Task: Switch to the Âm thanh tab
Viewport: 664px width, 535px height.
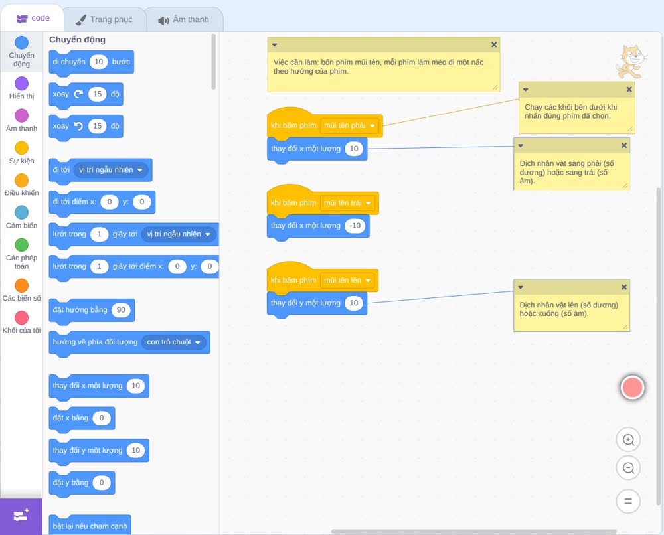Action: [184, 19]
